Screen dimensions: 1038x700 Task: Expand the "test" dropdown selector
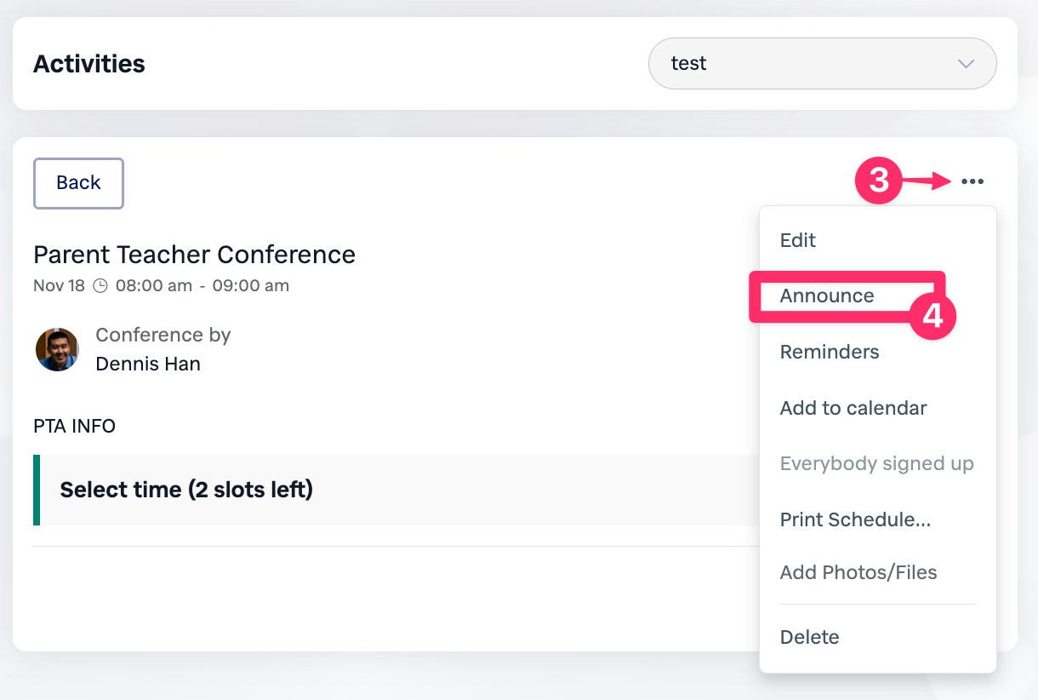coord(822,64)
